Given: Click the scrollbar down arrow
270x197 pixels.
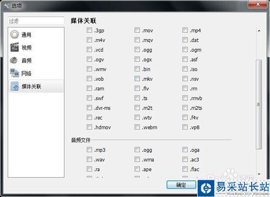Looking at the screenshot, I should click(259, 174).
